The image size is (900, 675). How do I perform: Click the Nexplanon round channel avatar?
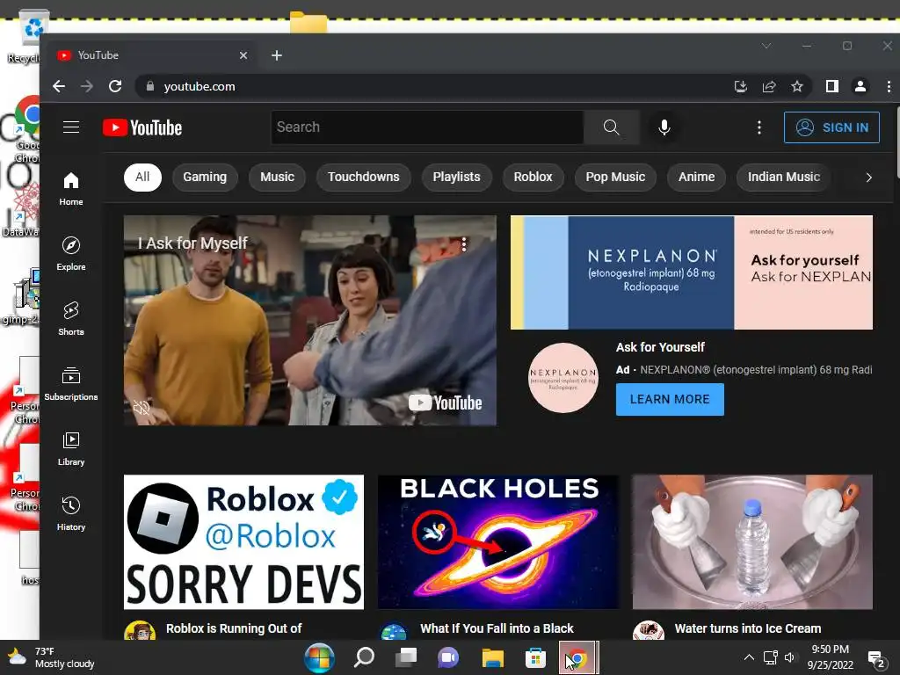pos(563,378)
